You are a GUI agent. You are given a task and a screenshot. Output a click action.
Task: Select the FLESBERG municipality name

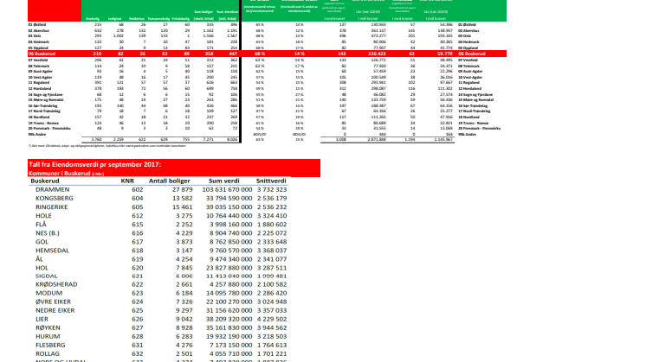(50, 345)
